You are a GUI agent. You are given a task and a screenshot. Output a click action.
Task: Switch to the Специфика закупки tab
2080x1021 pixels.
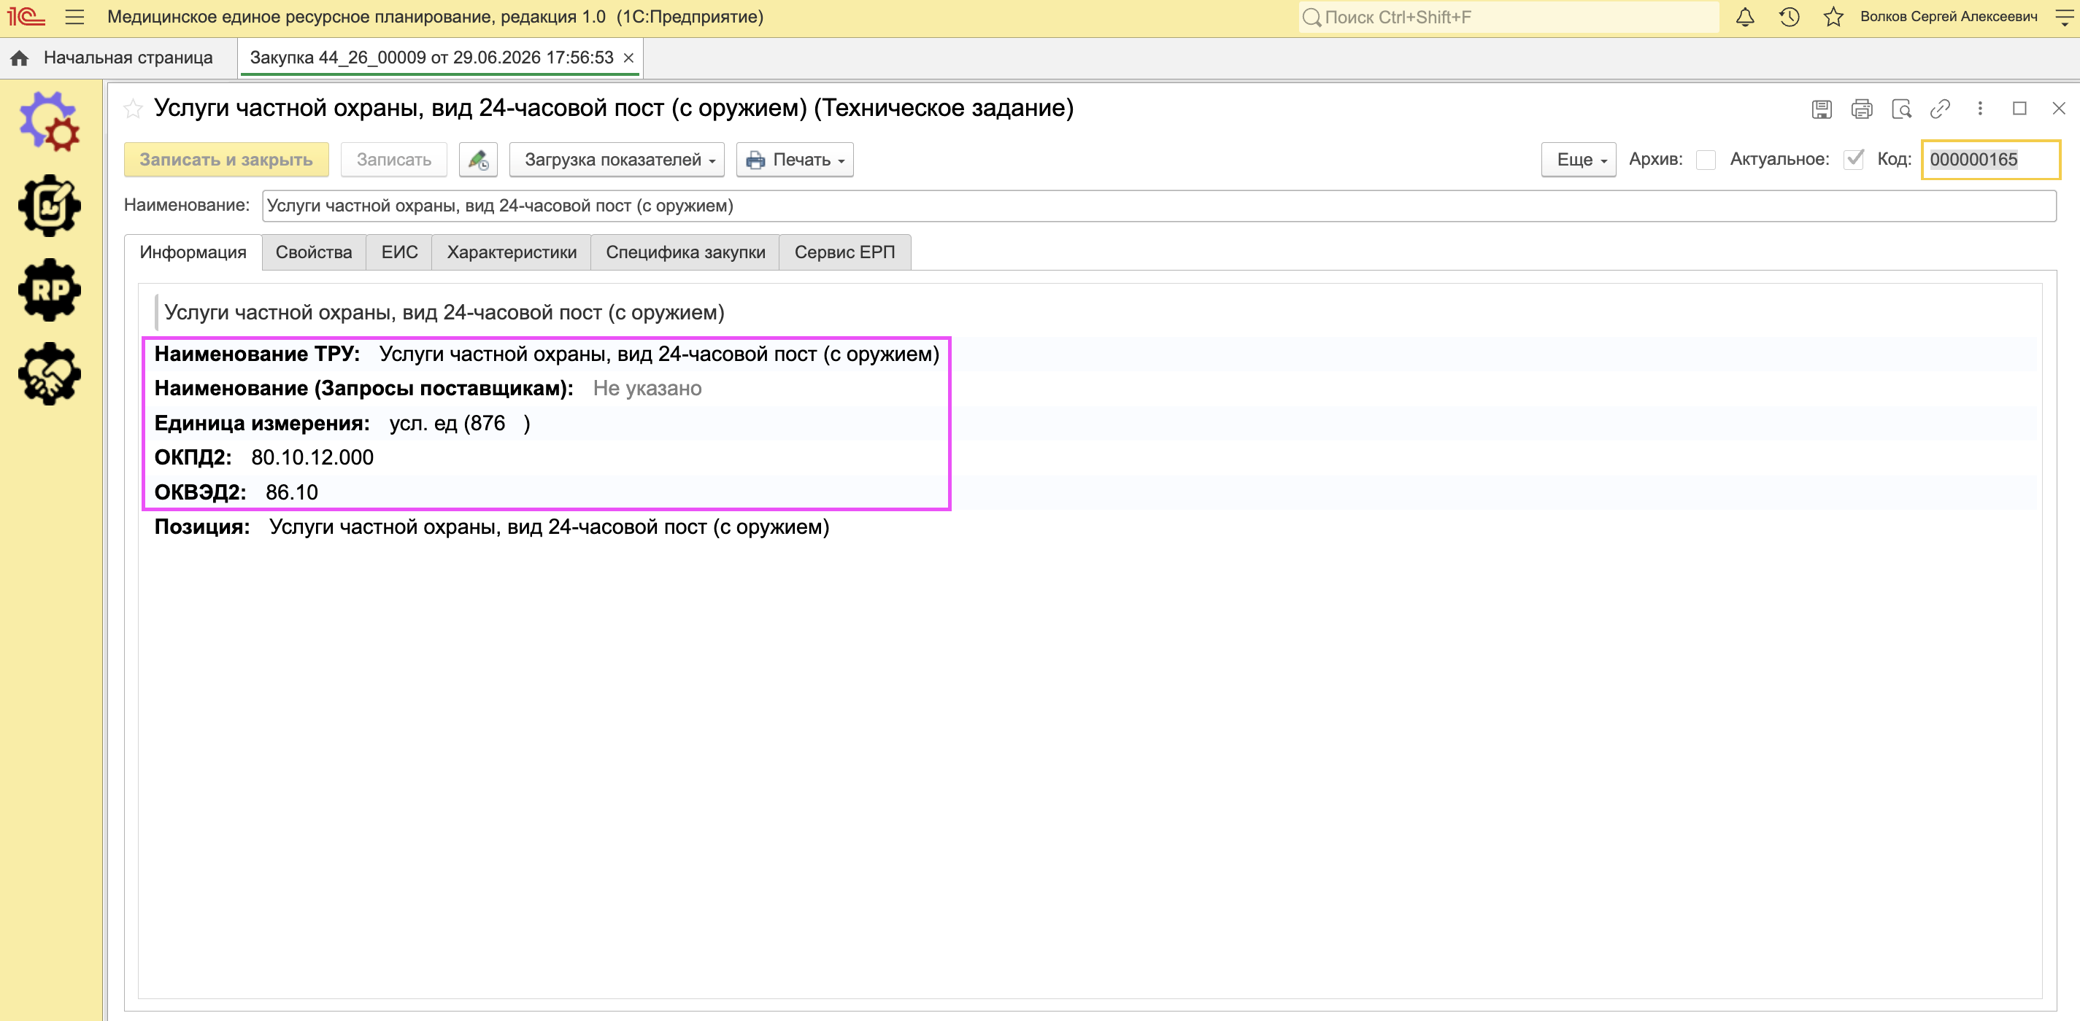pyautogui.click(x=685, y=252)
